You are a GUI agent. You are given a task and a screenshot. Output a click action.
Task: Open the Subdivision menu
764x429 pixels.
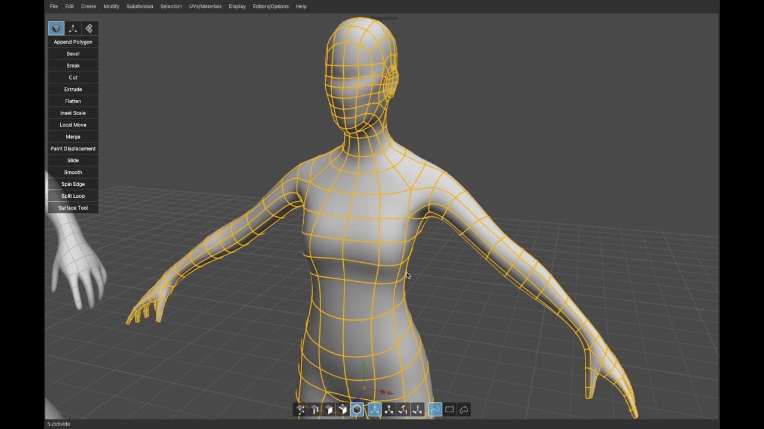(140, 7)
